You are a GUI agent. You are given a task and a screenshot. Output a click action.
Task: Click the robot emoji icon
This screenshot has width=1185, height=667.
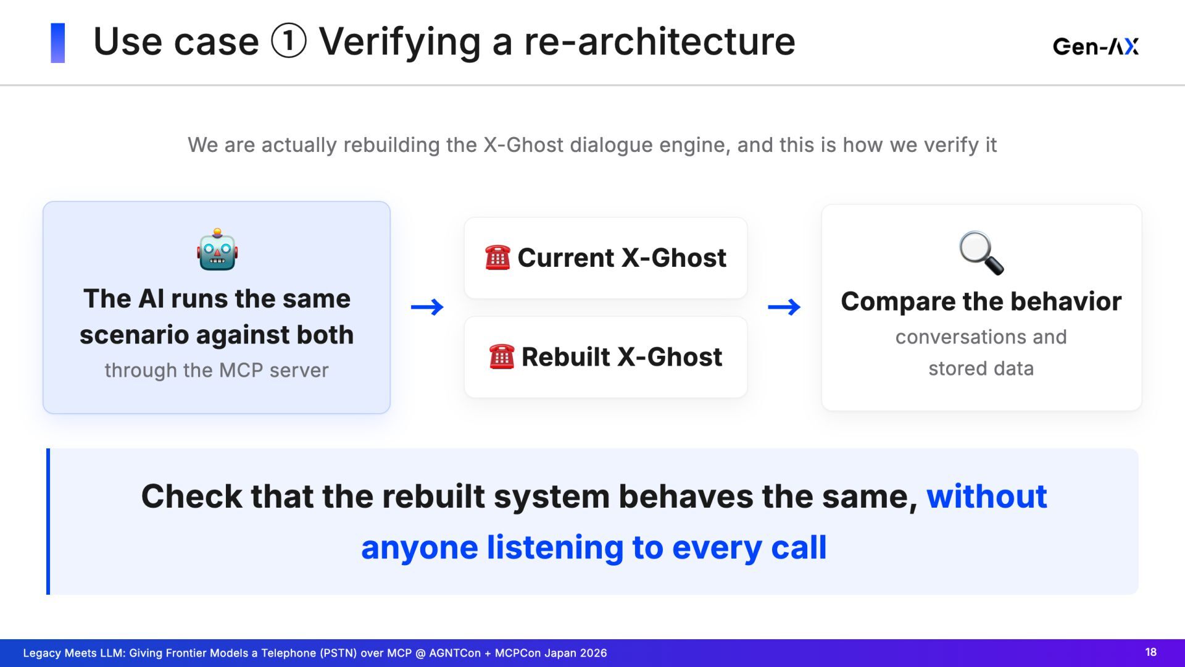[217, 250]
